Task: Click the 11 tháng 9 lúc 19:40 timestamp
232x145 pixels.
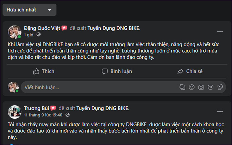Action: (x=44, y=115)
